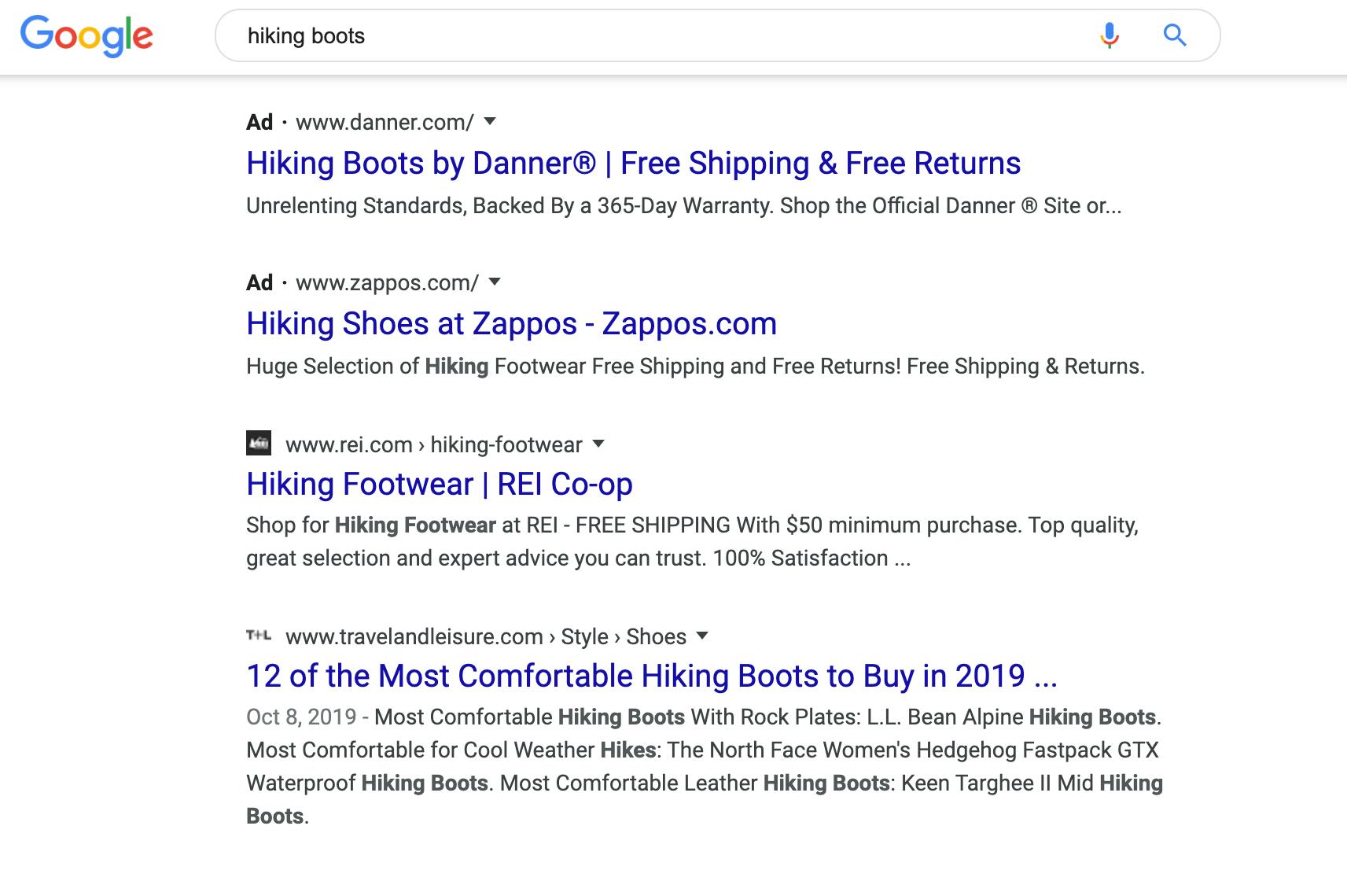The image size is (1347, 870).
Task: Expand the arrow after rei.com hiking-footwear
Action: tap(598, 444)
